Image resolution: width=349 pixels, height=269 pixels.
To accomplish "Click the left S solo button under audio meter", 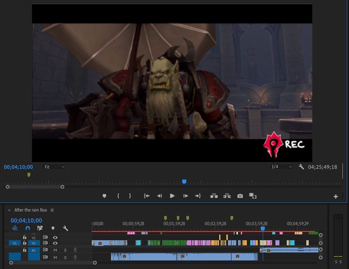I will (x=336, y=262).
